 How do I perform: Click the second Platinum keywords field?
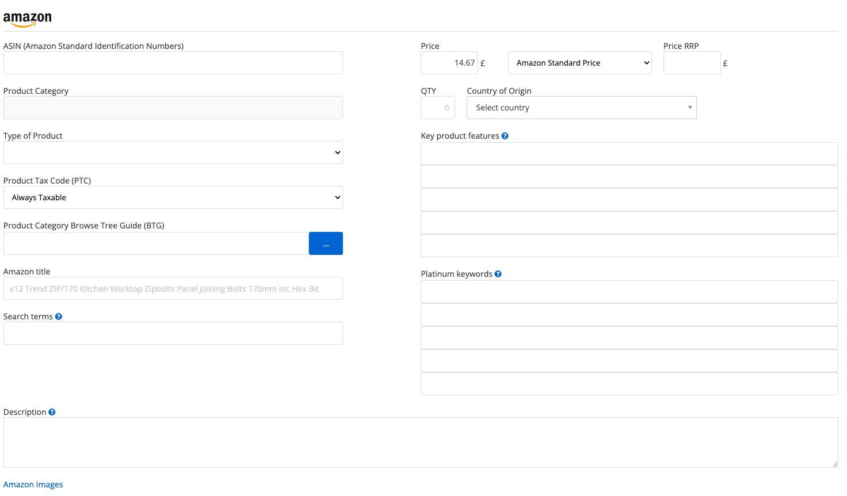[629, 315]
